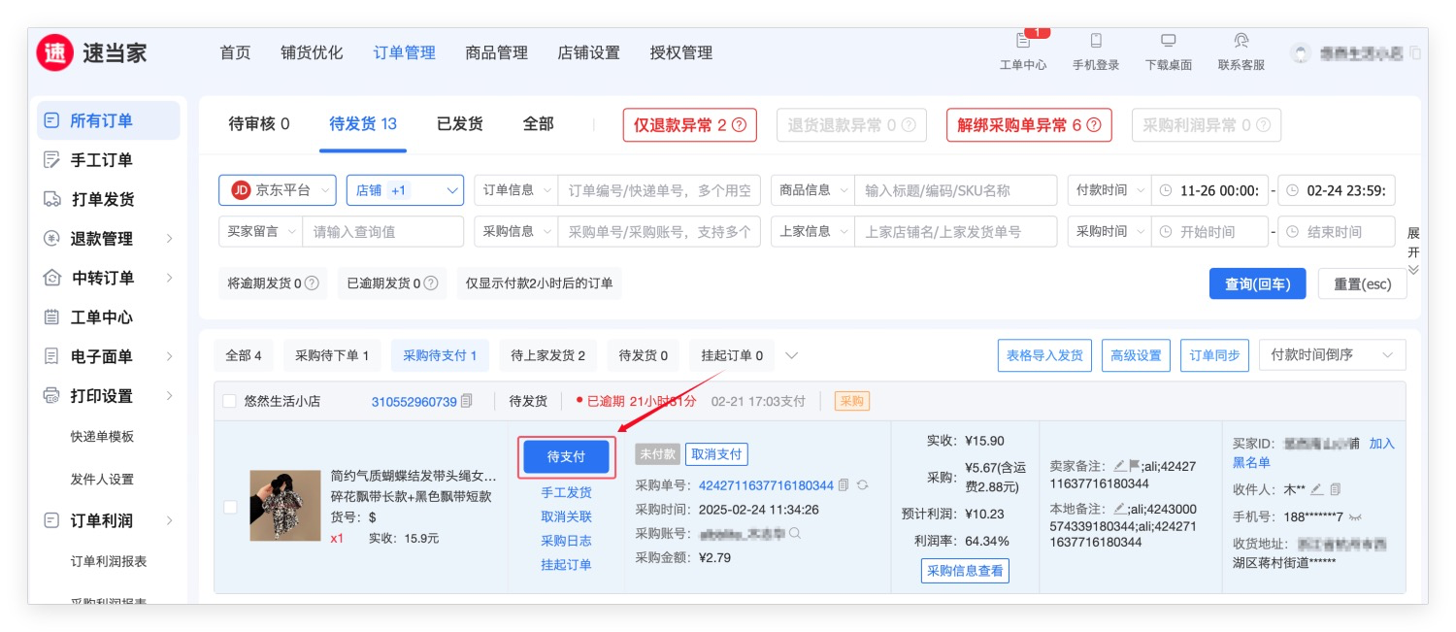The image size is (1456, 632).
Task: Click the help icon on 仅退款异常
Action: tap(740, 125)
